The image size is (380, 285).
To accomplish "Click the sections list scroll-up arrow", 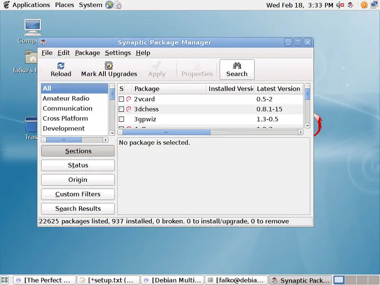I will 112,86.
